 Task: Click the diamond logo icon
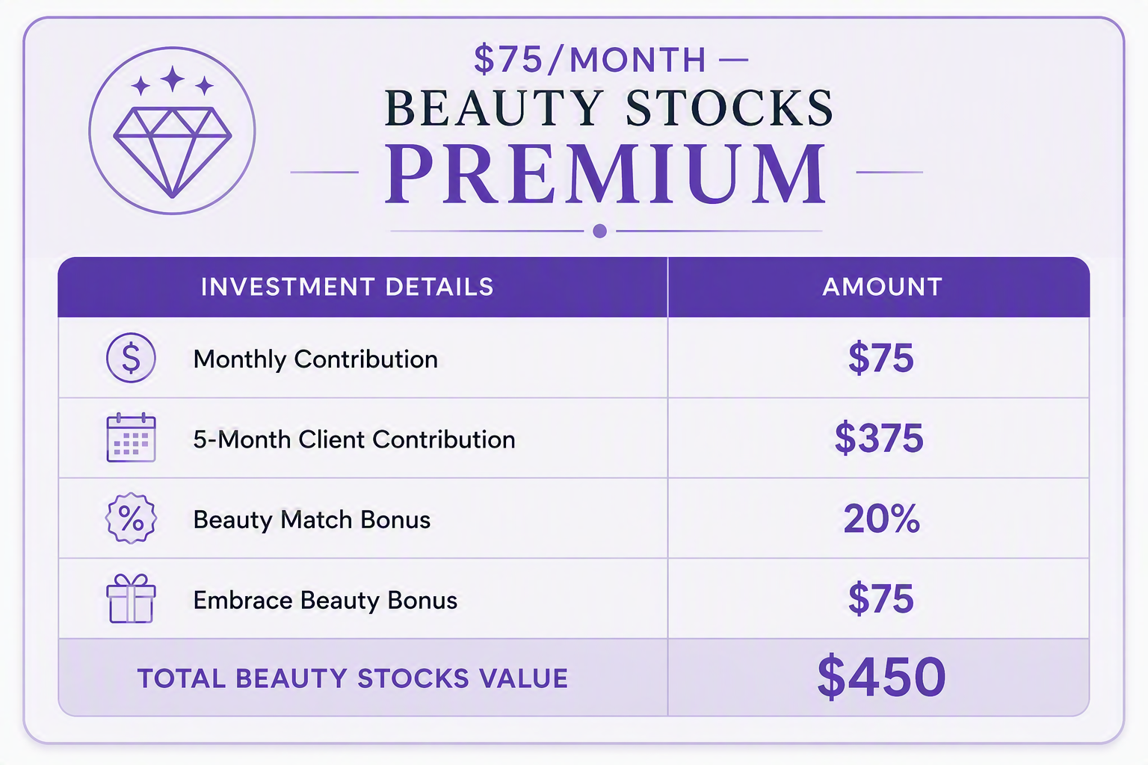coord(172,131)
